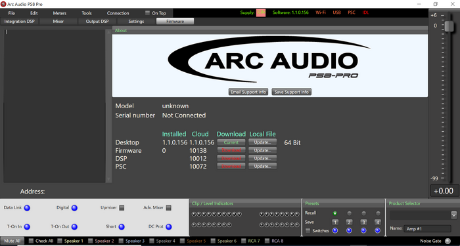Tick the RCA 7 checkbox

coord(244,241)
